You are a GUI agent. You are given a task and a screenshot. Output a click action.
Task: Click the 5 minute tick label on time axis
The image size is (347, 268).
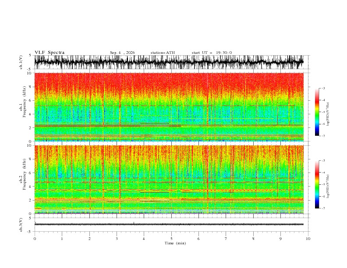click(171, 239)
